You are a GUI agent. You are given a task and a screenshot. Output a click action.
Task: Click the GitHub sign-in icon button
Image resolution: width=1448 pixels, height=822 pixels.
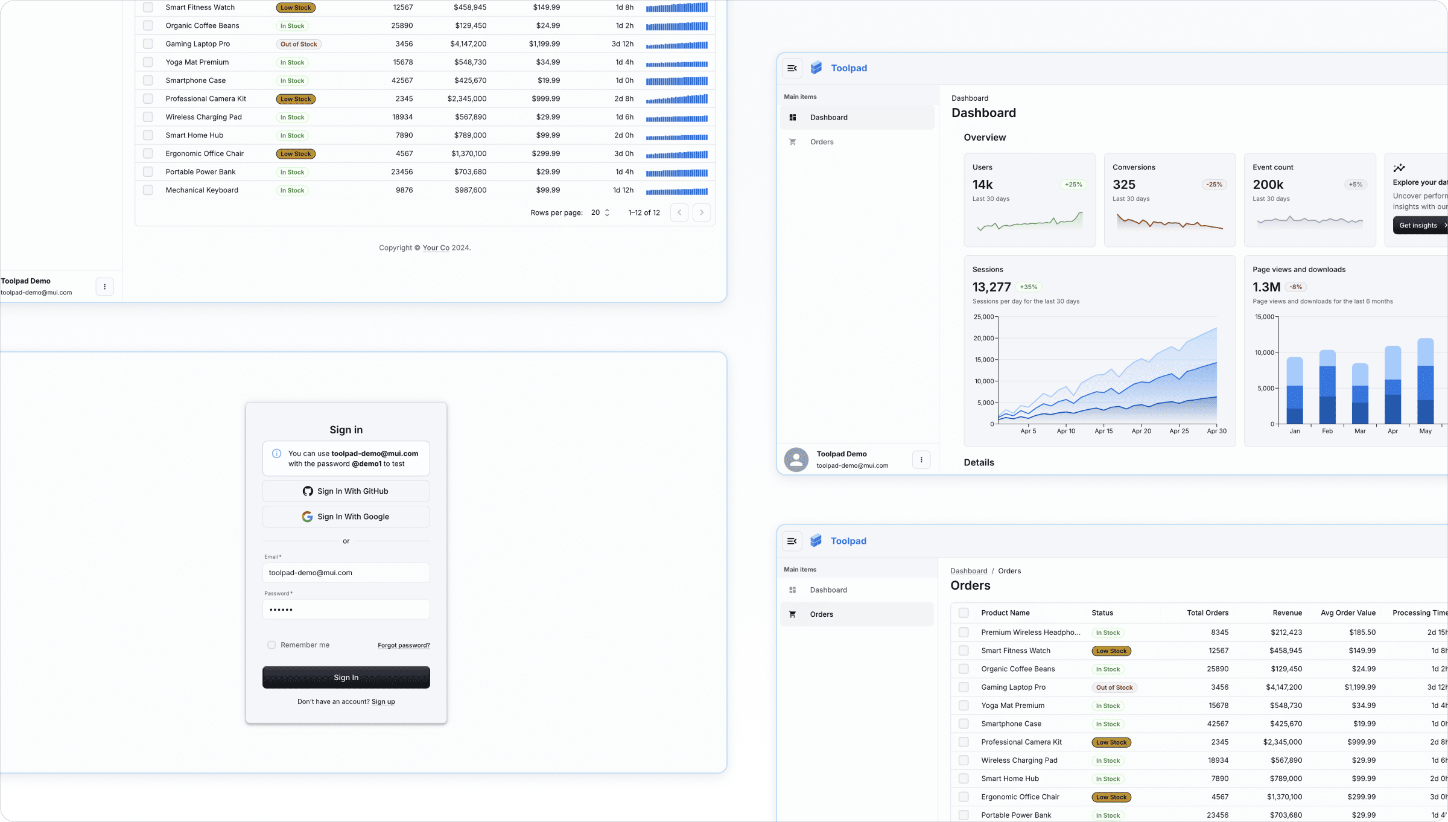[308, 491]
